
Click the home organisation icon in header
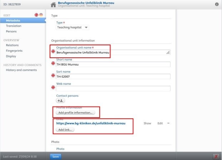[53, 5]
